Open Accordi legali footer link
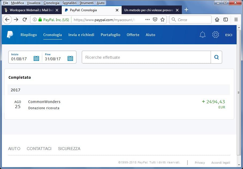This screenshot has height=169, width=243. coord(221,163)
